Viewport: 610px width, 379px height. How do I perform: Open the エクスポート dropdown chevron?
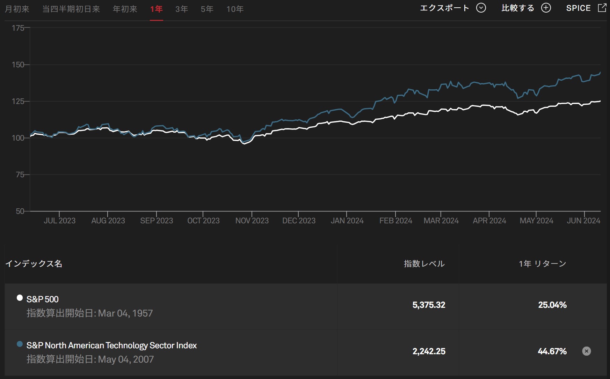click(481, 8)
